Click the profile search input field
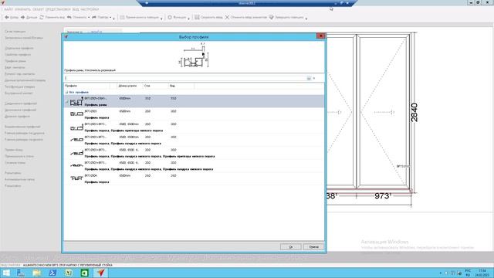 click(x=185, y=78)
